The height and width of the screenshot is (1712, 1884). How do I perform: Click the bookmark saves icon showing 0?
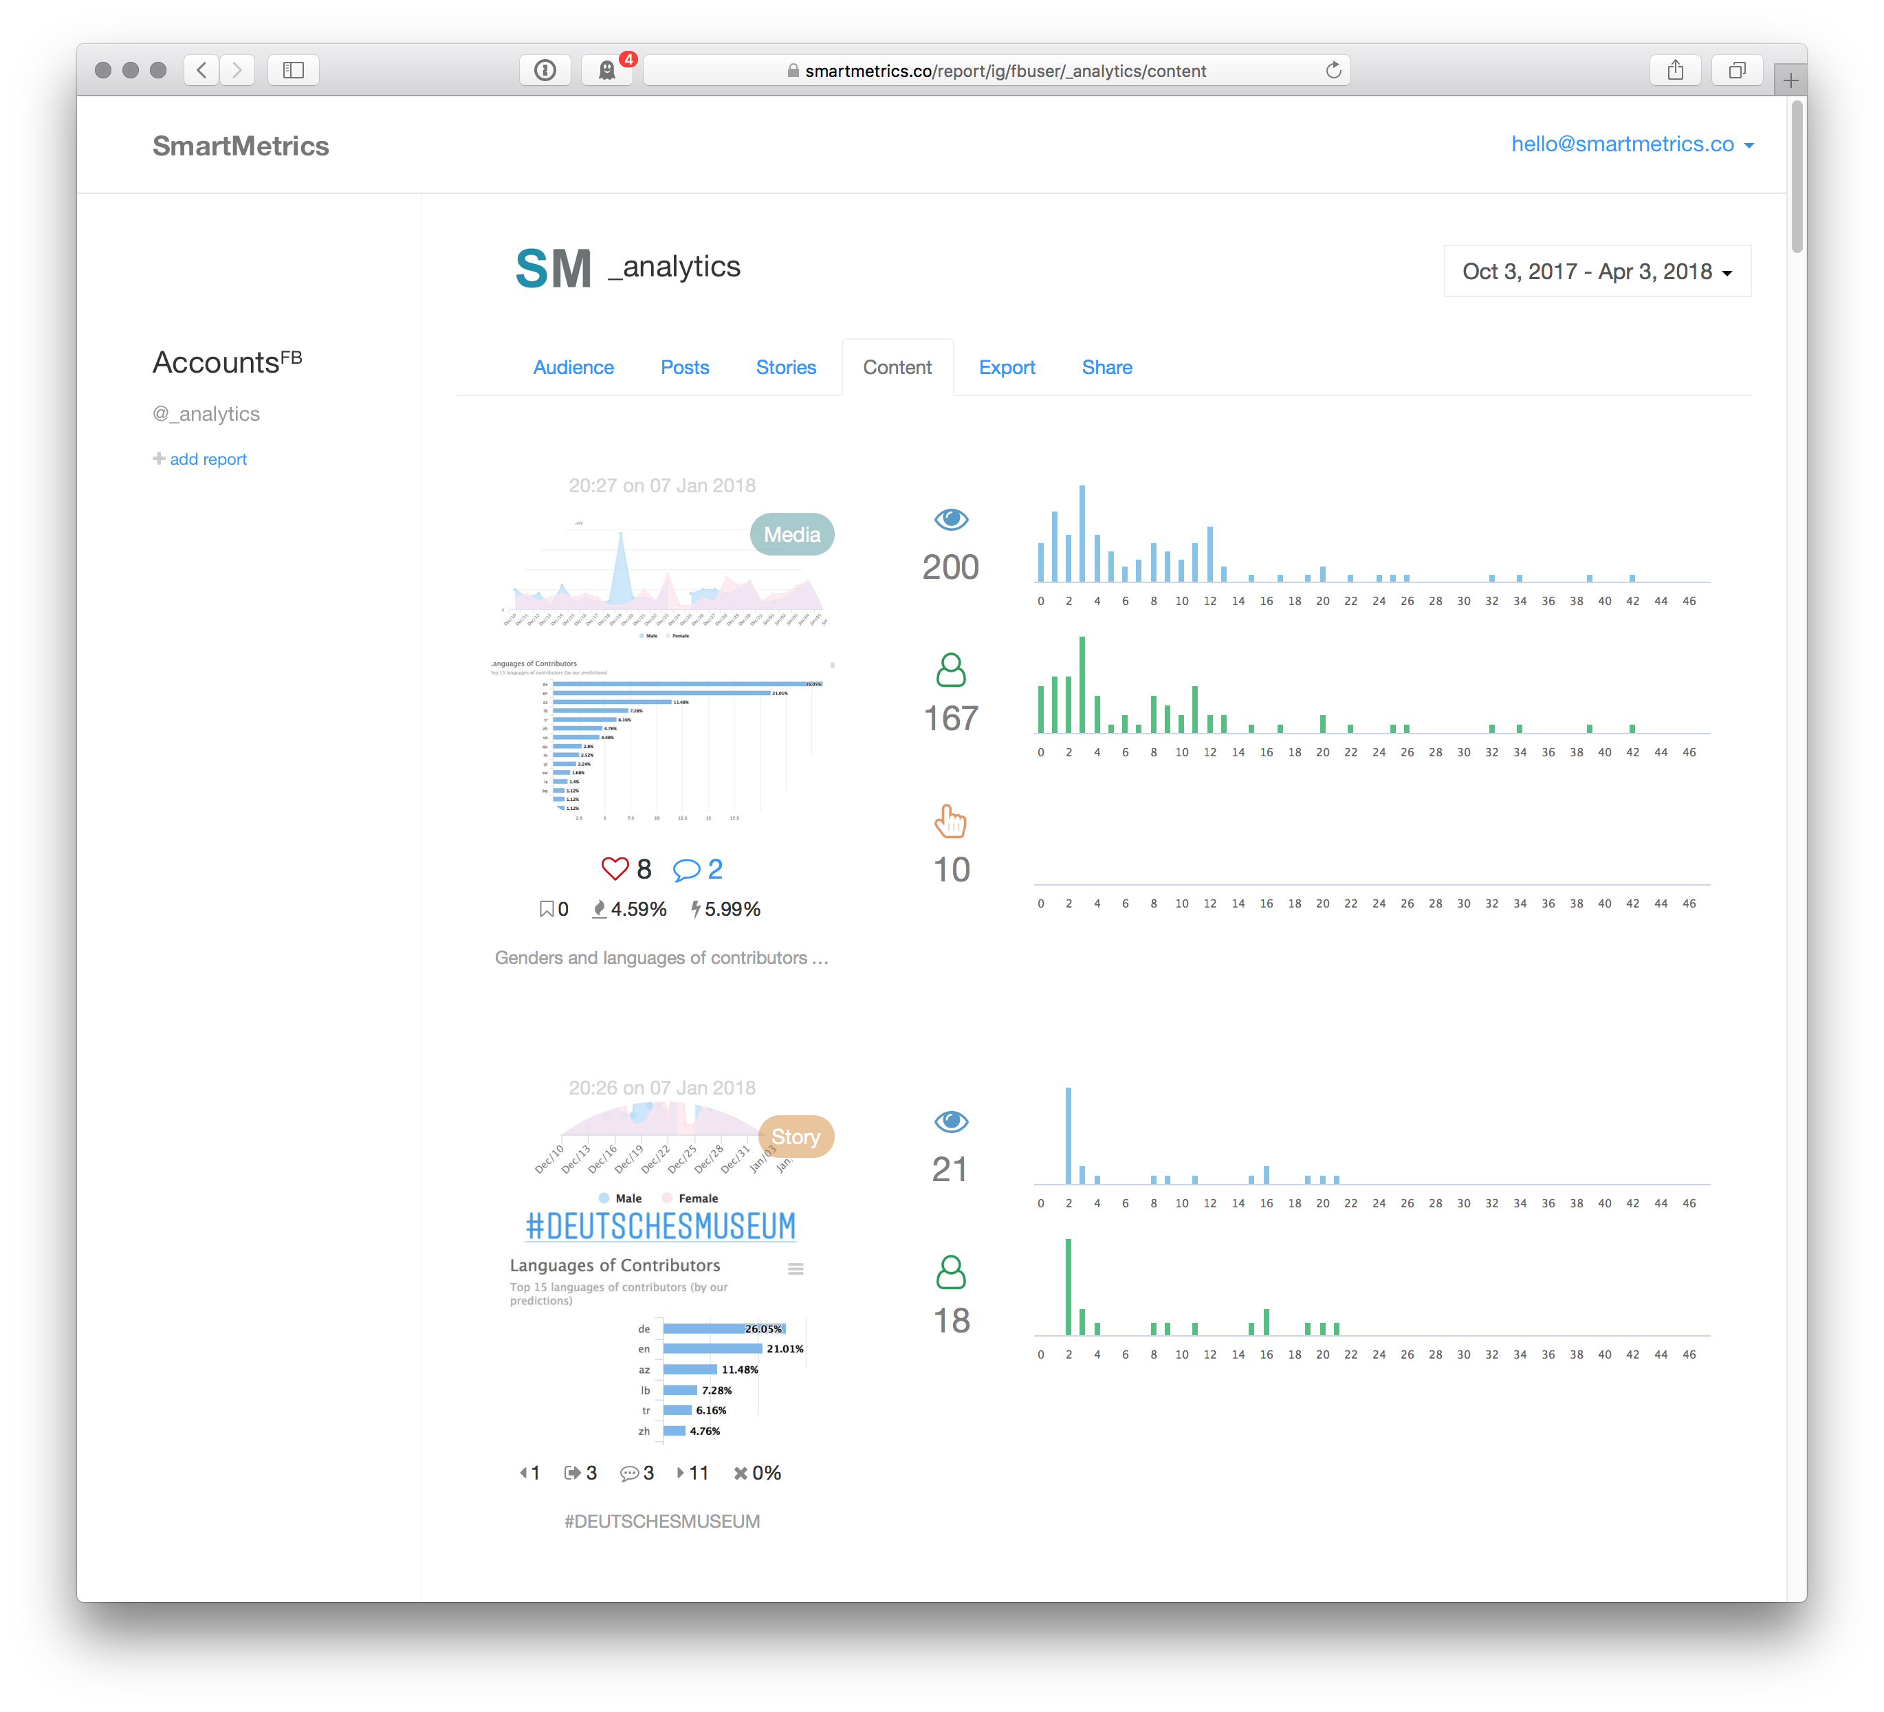[547, 908]
